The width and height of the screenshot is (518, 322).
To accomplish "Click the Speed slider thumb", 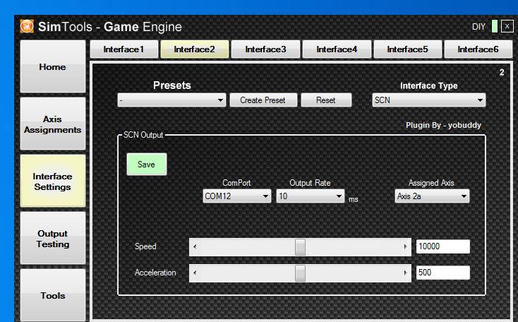I will [300, 246].
